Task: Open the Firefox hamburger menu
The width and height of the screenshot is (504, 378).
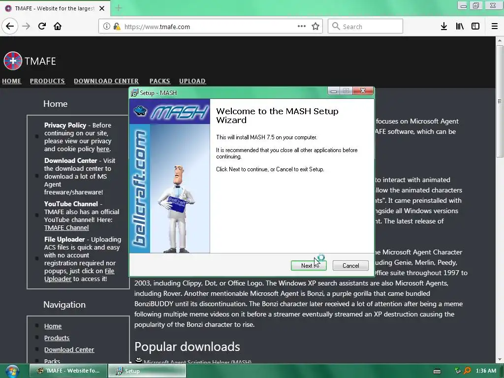Action: point(494,27)
